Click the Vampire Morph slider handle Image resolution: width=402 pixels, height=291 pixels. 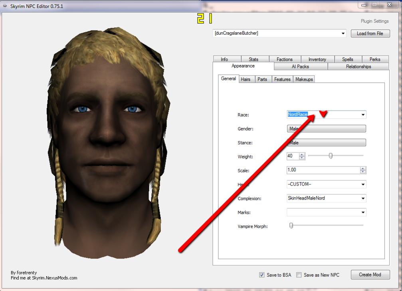pyautogui.click(x=291, y=226)
